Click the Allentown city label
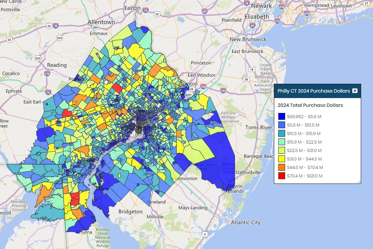This screenshot has height=249, width=373. [x=101, y=22]
